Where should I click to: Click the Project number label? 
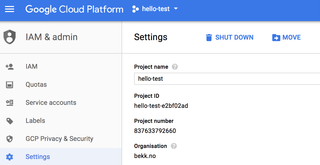click(154, 121)
